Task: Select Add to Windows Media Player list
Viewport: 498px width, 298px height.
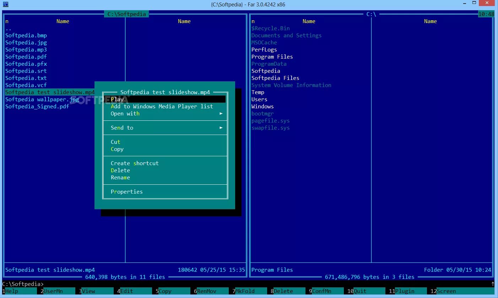Action: (164, 107)
